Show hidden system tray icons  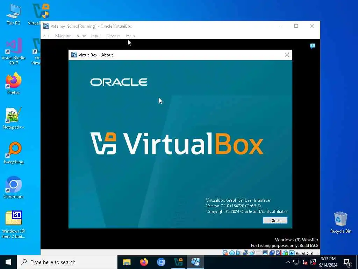pyautogui.click(x=288, y=262)
